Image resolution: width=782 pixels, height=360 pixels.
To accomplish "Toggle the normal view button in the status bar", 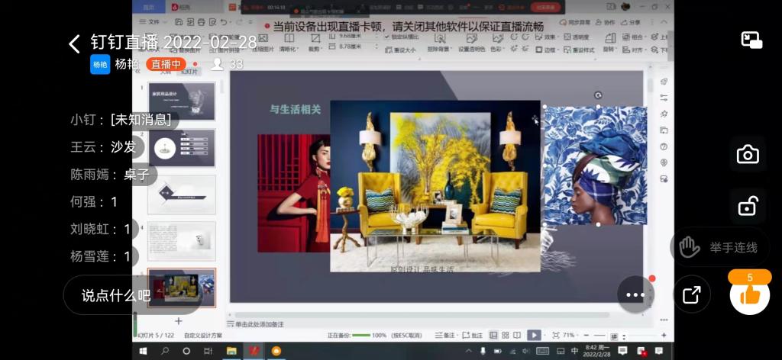I will point(493,335).
